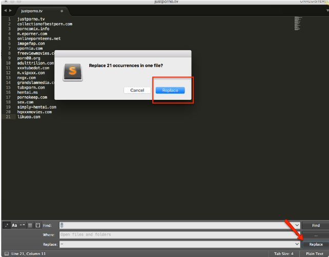This screenshot has width=329, height=257.
Task: Click line simply-hentai.com
Action: click(37, 107)
